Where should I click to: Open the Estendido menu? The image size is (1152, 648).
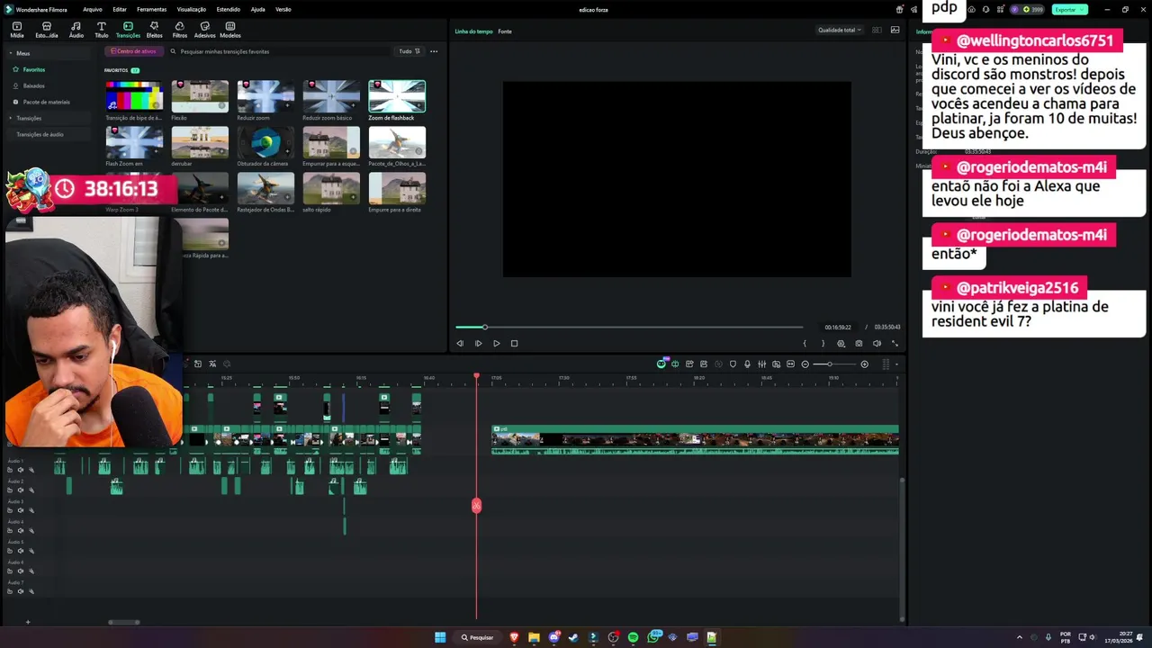click(229, 9)
